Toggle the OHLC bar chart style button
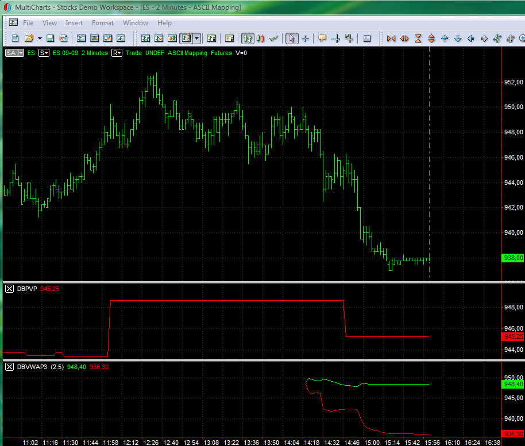This screenshot has width=525, height=446. click(248, 38)
